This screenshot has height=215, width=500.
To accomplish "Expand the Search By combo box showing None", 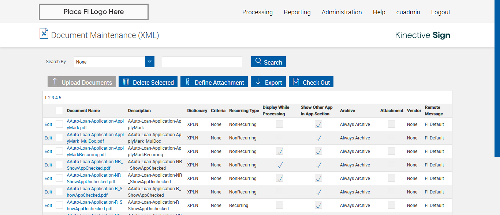I will pos(109,62).
